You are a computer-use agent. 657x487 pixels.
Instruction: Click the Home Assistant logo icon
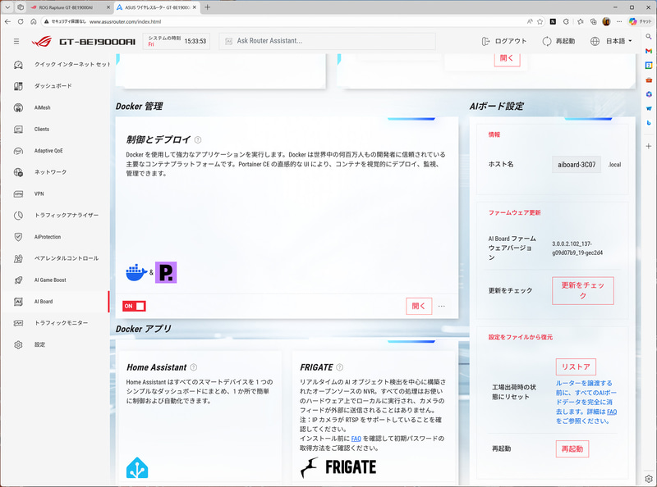(137, 468)
